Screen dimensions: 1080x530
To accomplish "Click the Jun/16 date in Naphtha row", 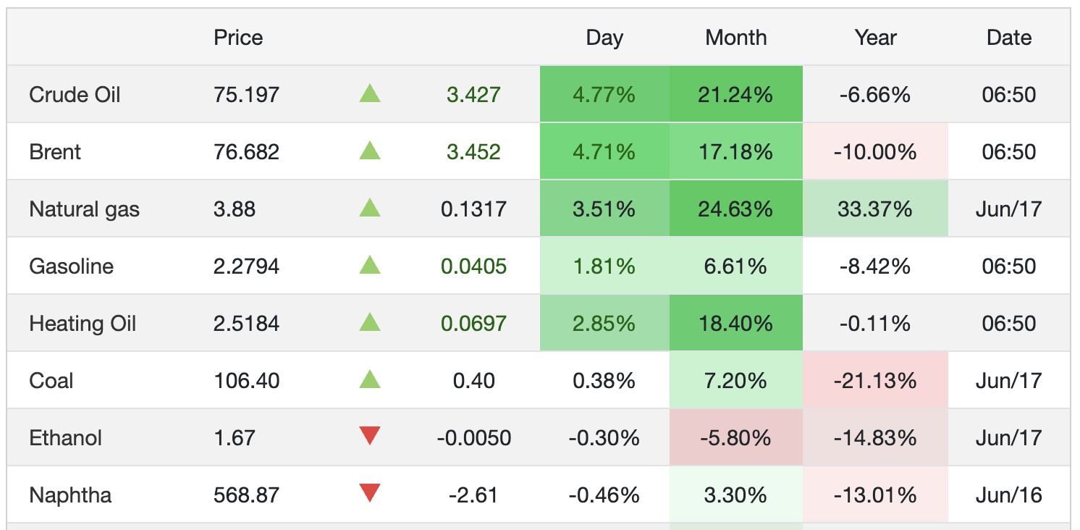I will pos(1009,495).
